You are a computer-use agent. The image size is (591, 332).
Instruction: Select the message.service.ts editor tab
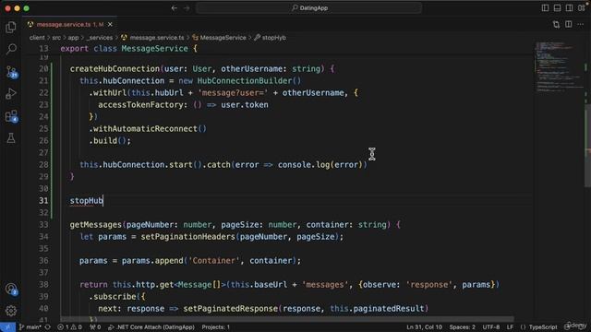pos(70,25)
